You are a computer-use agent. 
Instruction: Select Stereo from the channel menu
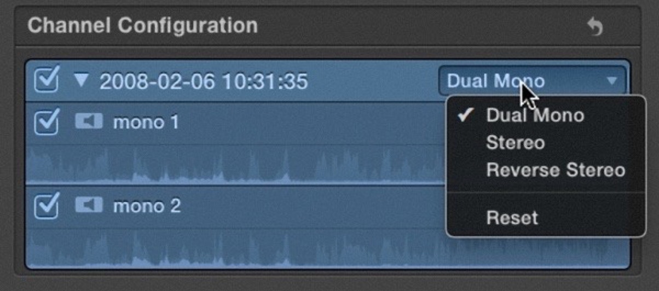click(x=515, y=143)
